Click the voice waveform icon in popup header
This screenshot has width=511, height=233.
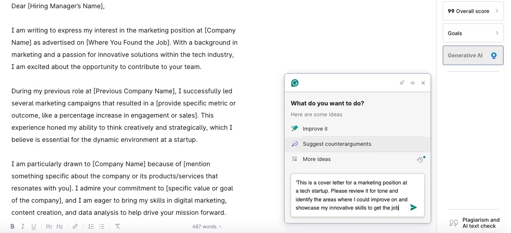(413, 83)
